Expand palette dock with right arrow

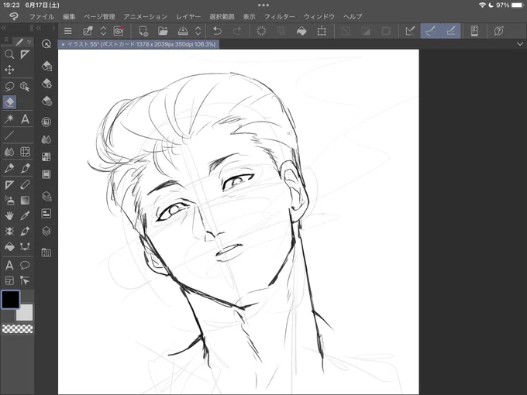point(53,28)
